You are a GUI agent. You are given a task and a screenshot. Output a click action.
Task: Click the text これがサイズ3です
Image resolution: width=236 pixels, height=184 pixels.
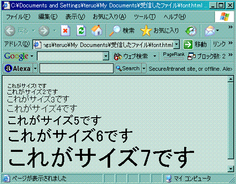tap(38, 99)
